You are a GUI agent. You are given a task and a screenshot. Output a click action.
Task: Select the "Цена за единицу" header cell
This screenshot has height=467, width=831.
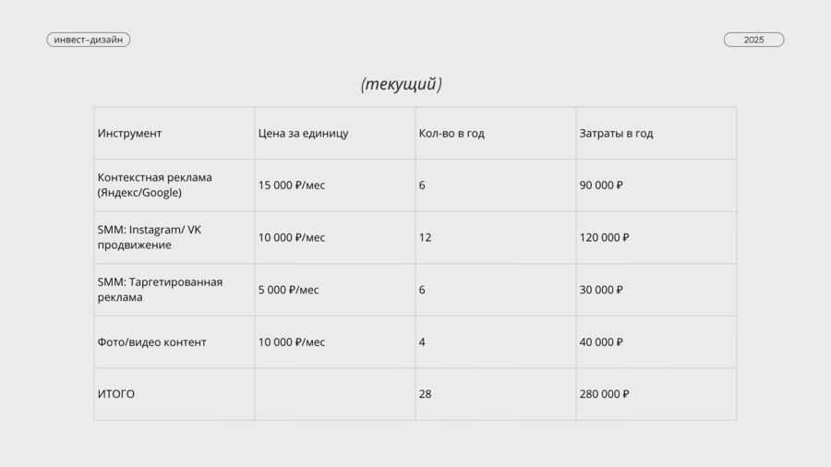coord(304,133)
